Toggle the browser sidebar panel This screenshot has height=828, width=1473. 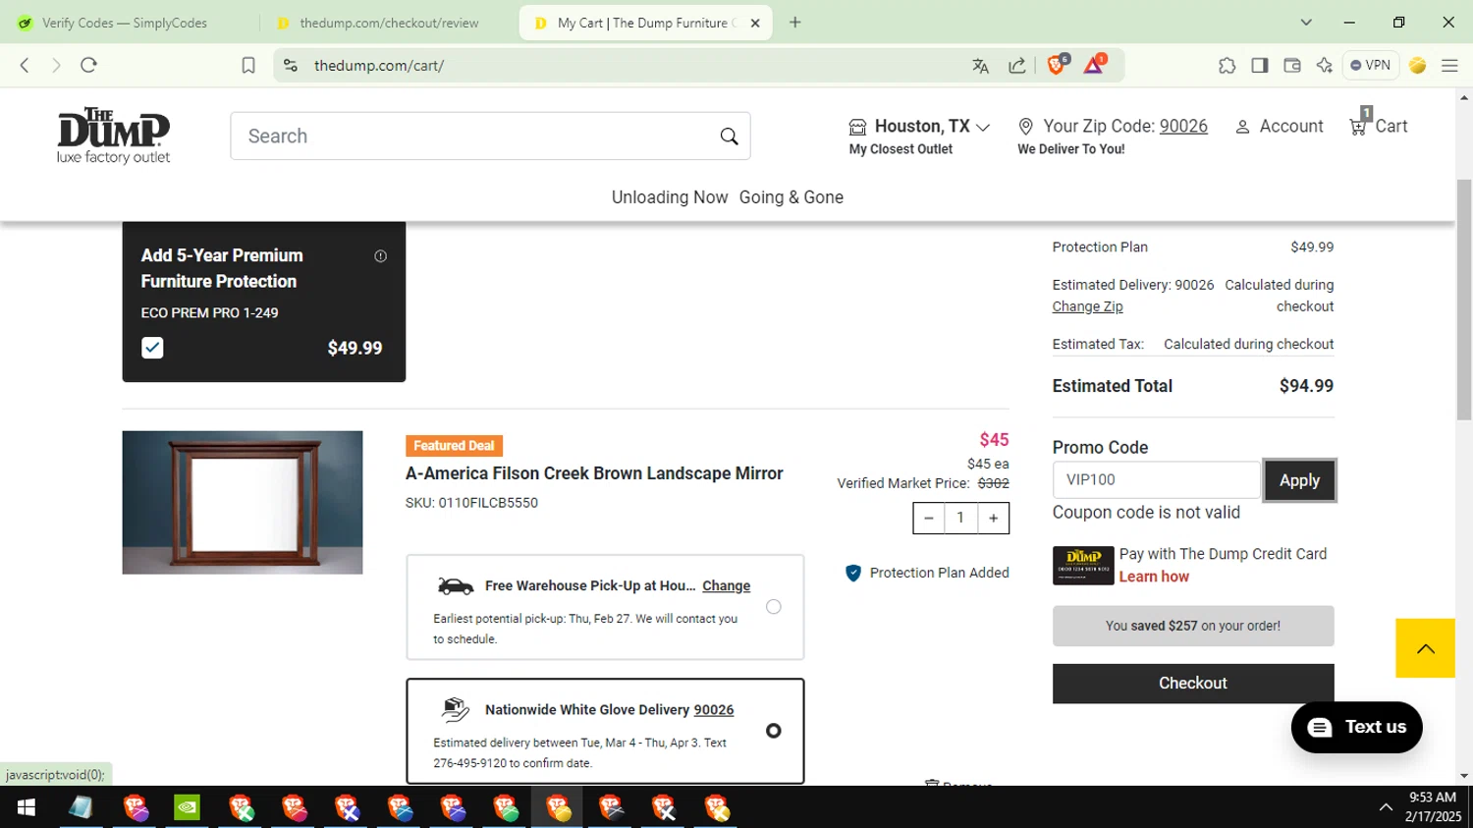click(x=1259, y=65)
